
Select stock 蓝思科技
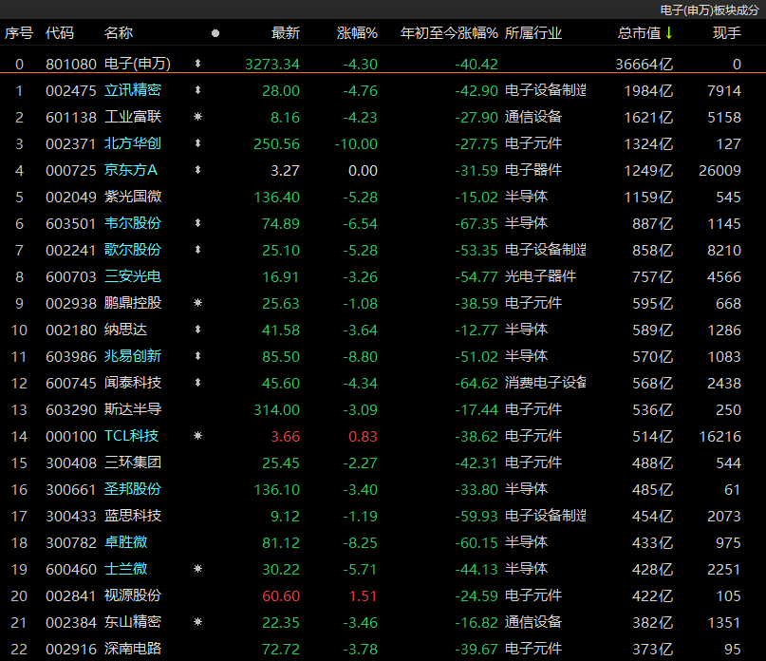pyautogui.click(x=132, y=516)
